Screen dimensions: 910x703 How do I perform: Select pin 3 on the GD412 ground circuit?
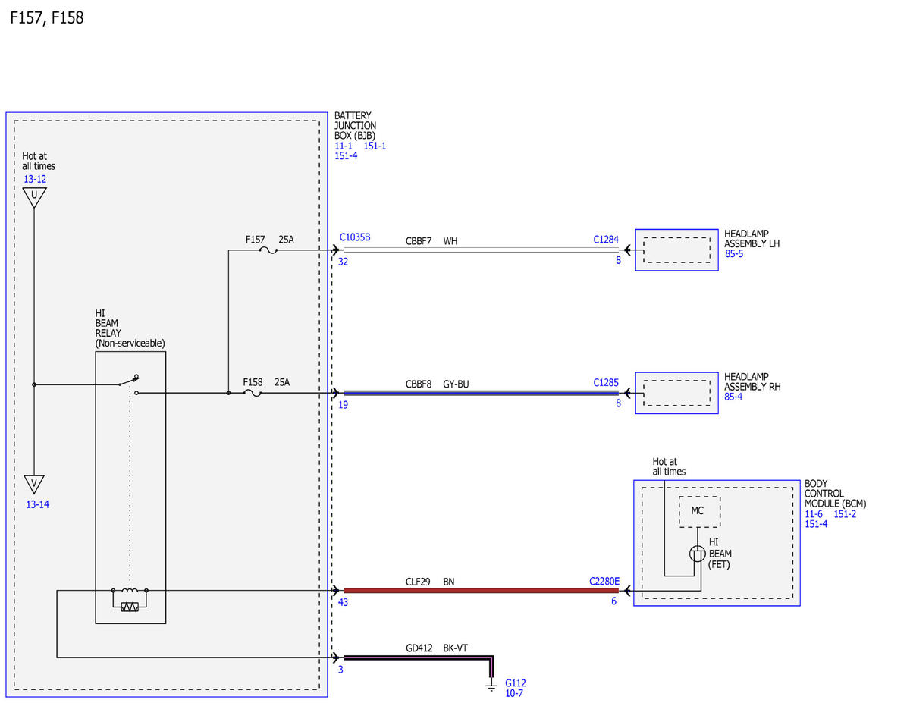point(340,669)
